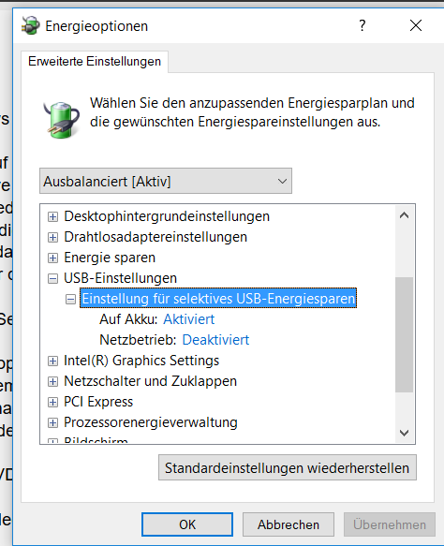Click the help question mark button

tap(363, 25)
